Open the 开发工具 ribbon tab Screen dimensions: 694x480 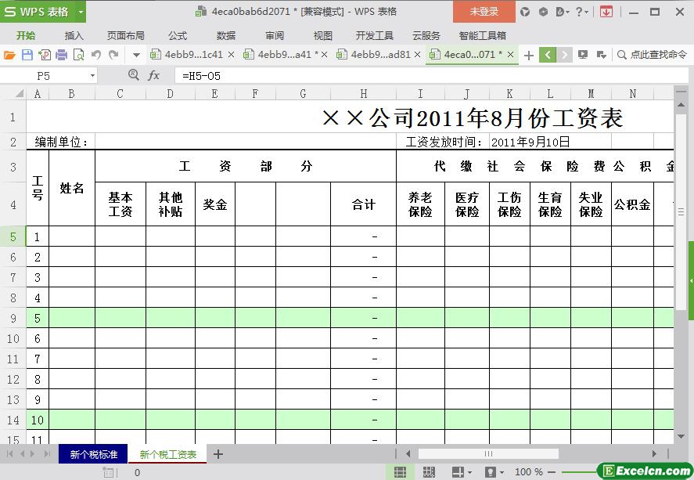375,36
